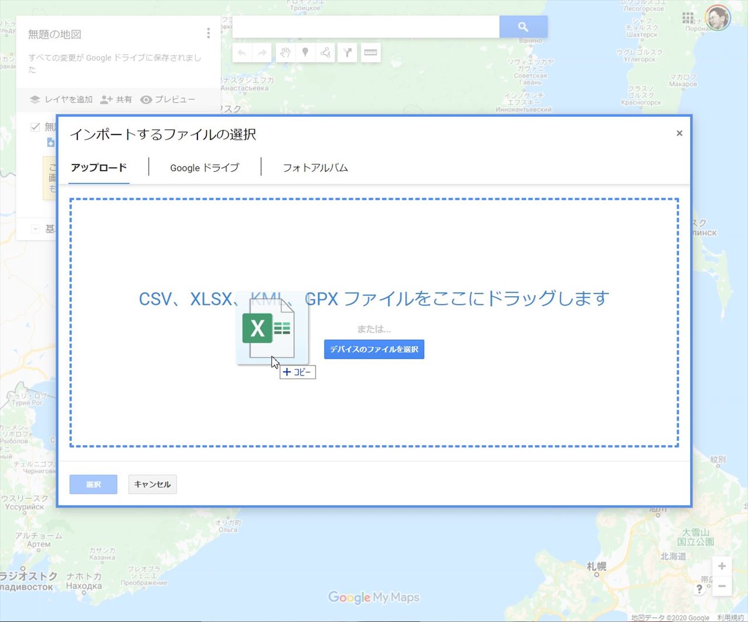Select the add marker pin tool
748x622 pixels.
tap(305, 53)
